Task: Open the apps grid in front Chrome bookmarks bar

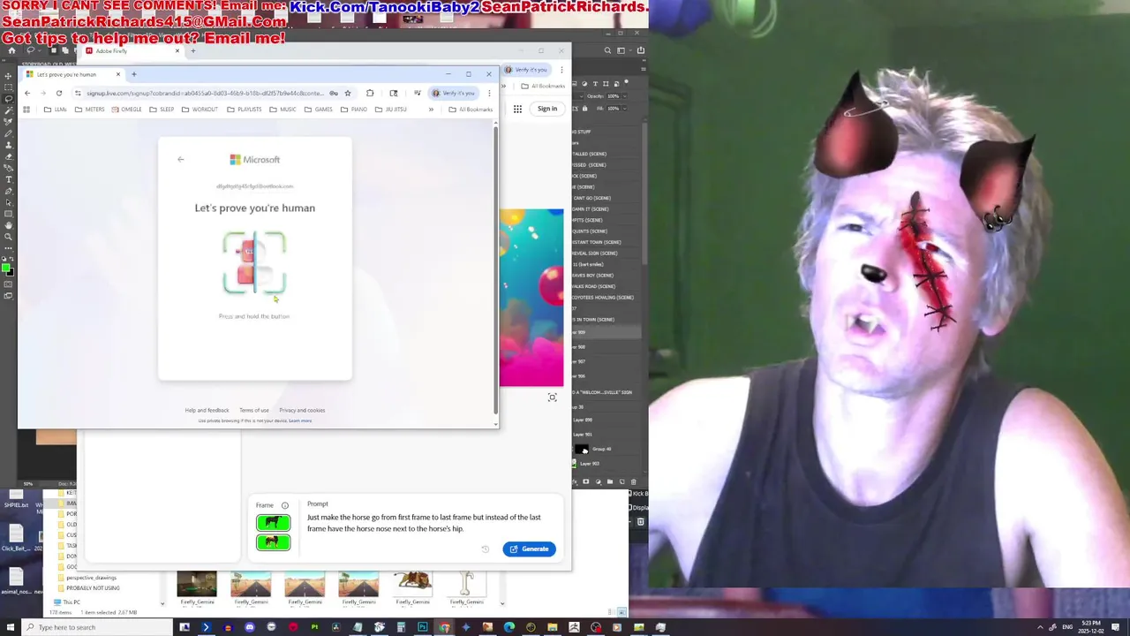Action: [x=26, y=110]
